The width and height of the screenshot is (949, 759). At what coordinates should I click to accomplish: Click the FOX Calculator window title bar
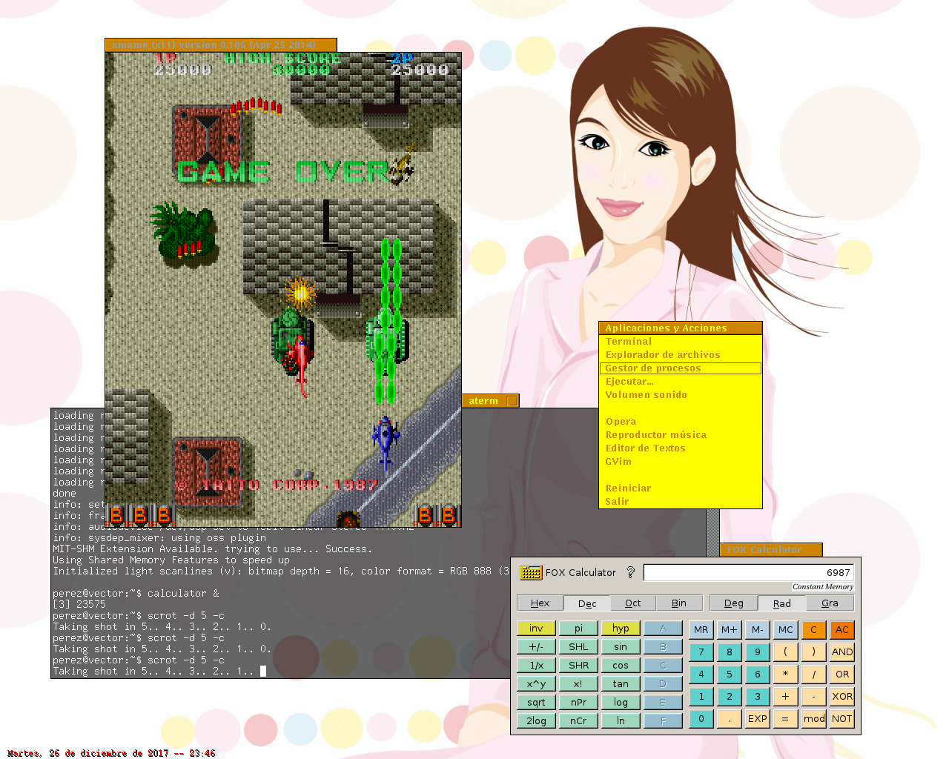[x=771, y=550]
